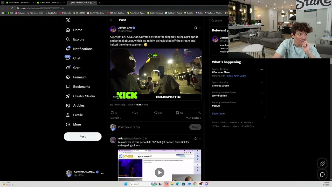Open File Explorer from the taskbar

coord(172,184)
